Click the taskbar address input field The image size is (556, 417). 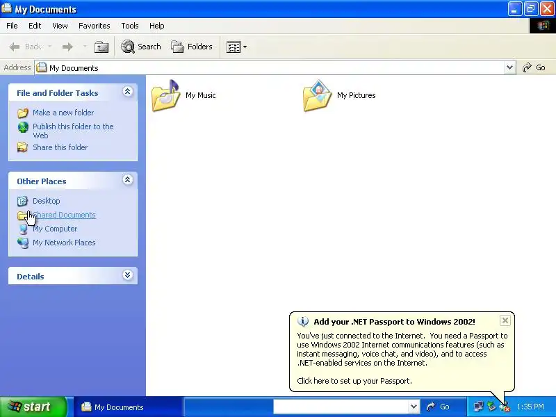341,407
